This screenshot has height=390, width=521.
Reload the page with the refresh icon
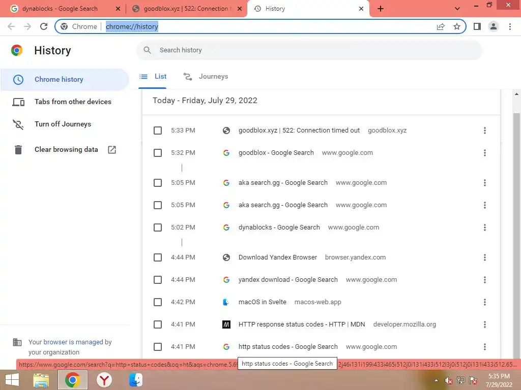click(x=44, y=26)
